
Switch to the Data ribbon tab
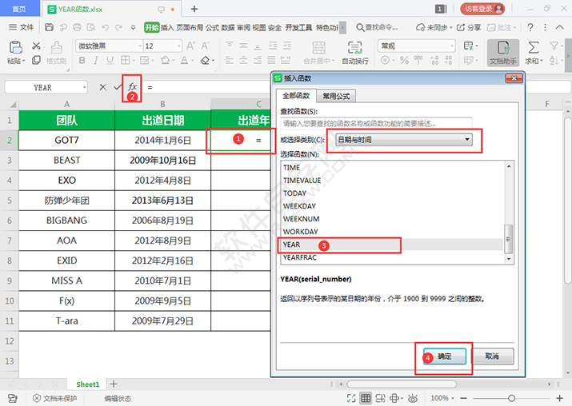[228, 27]
